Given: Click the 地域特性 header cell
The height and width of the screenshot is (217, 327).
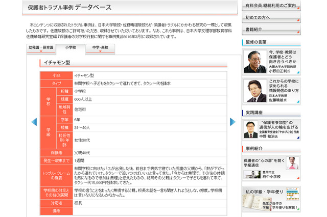Looking at the screenshot, I should (x=64, y=110).
